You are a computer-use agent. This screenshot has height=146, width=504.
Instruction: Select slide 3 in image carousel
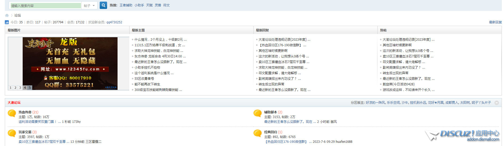pyautogui.click(x=20, y=88)
